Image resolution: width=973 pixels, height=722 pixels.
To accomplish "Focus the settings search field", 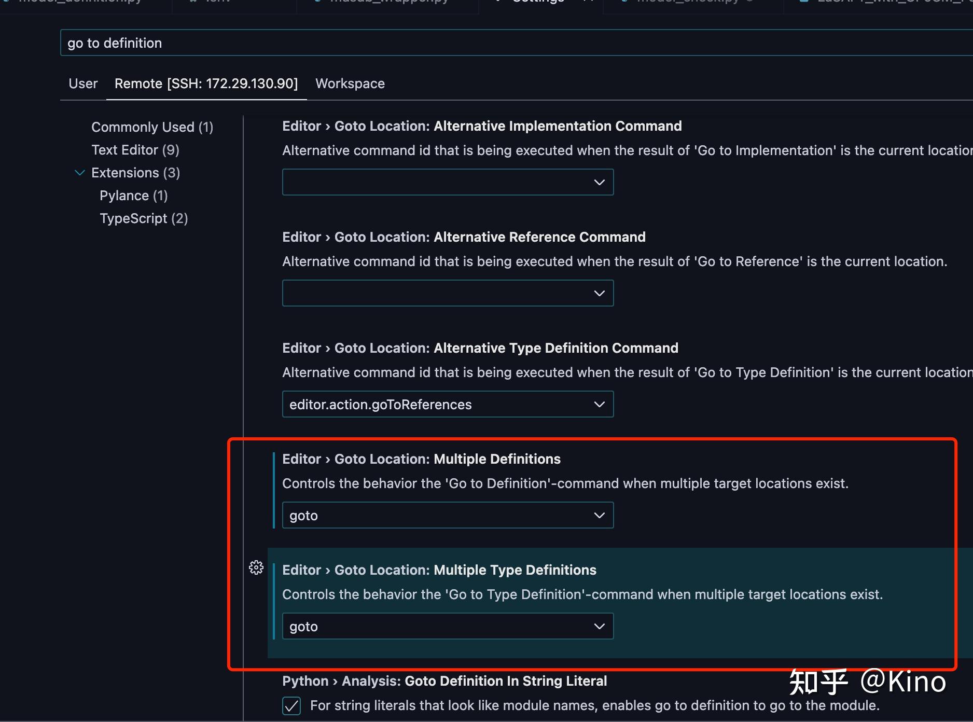I will tap(517, 43).
